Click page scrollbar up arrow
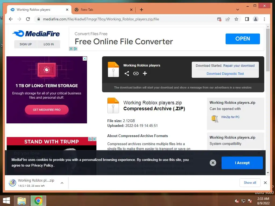 (268, 27)
